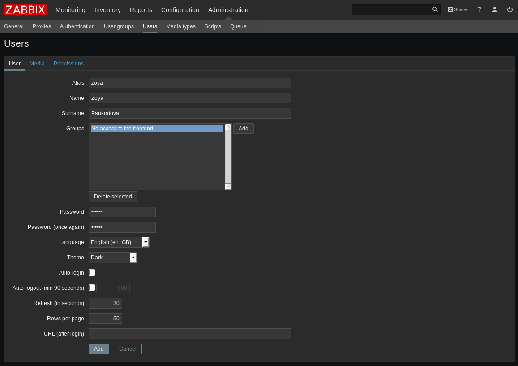The image size is (518, 366).
Task: Click Groups list scroll up arrow
Action: point(228,127)
